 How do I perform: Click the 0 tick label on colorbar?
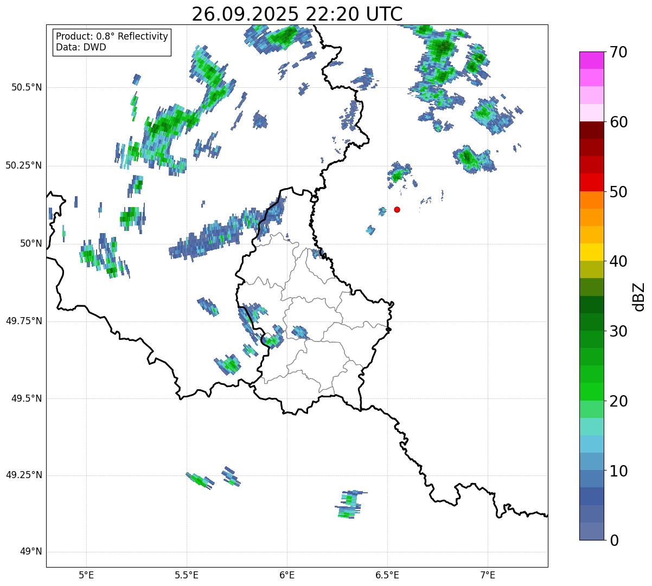[x=614, y=540]
